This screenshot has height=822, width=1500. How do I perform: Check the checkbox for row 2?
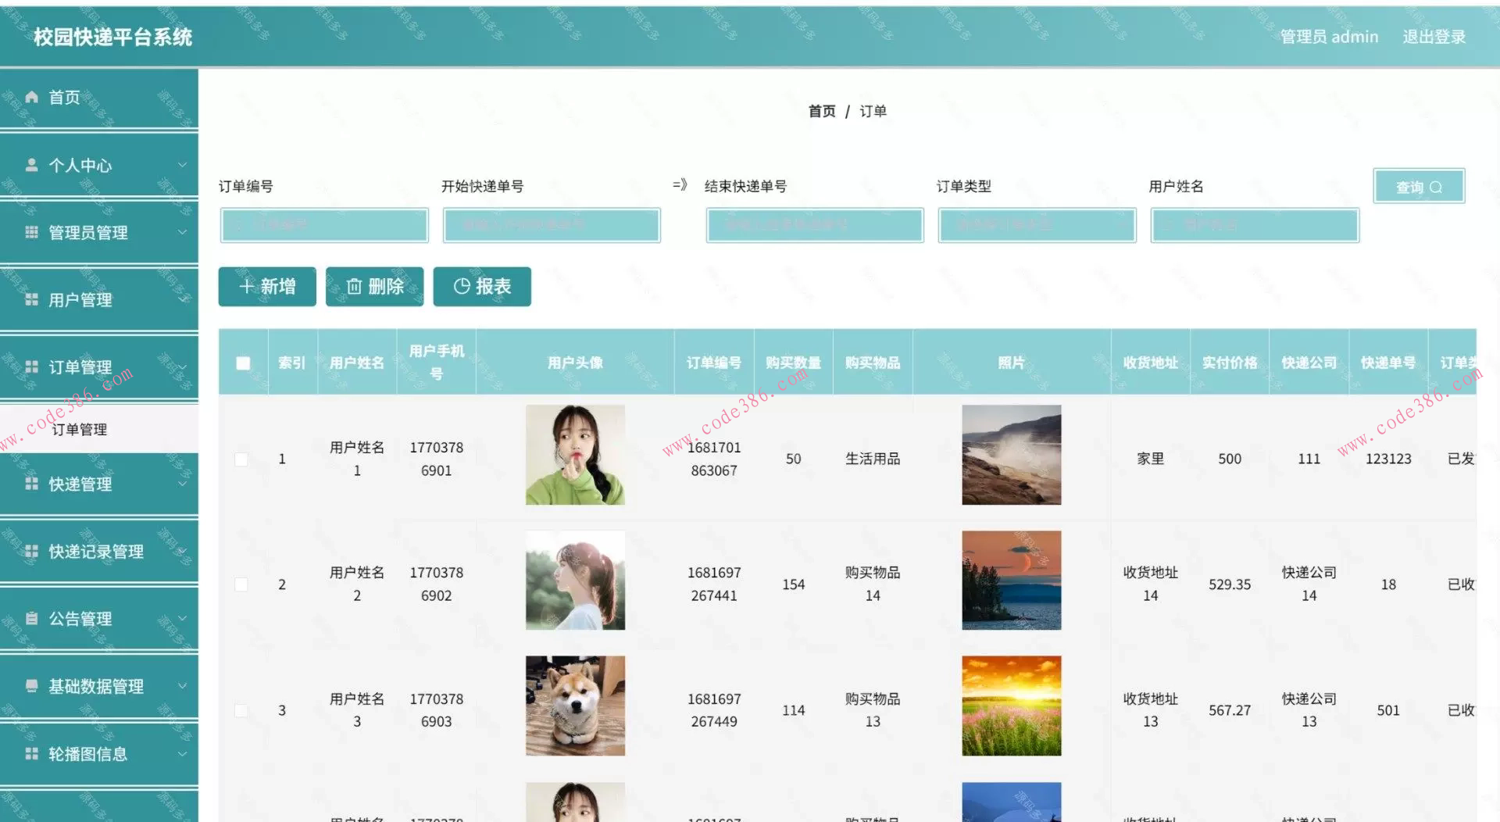(x=242, y=584)
